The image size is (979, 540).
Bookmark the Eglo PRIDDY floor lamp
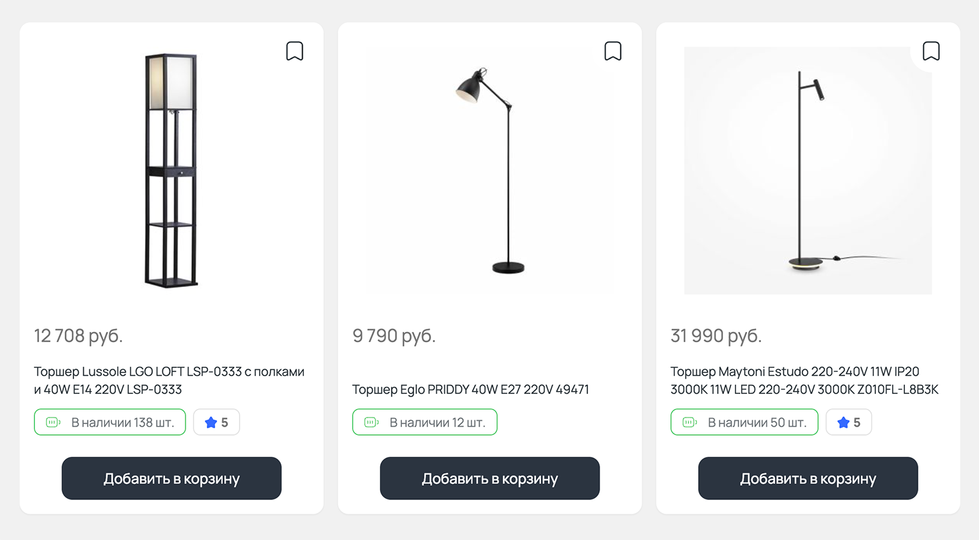click(x=613, y=51)
